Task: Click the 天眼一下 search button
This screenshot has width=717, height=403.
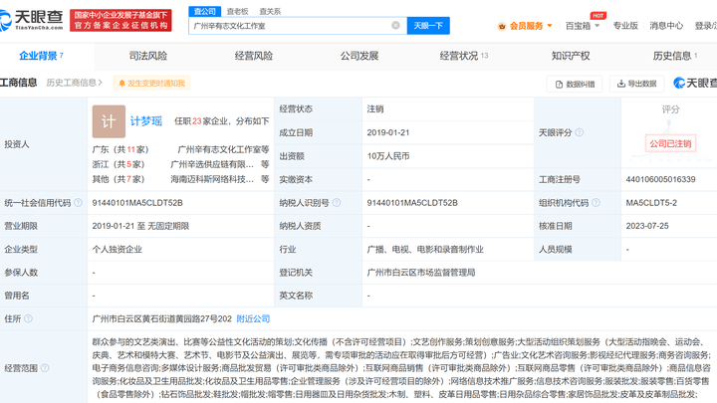Action: point(428,26)
